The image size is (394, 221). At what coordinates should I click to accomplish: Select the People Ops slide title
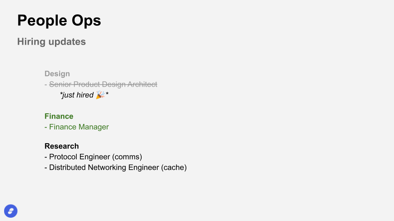tap(59, 20)
